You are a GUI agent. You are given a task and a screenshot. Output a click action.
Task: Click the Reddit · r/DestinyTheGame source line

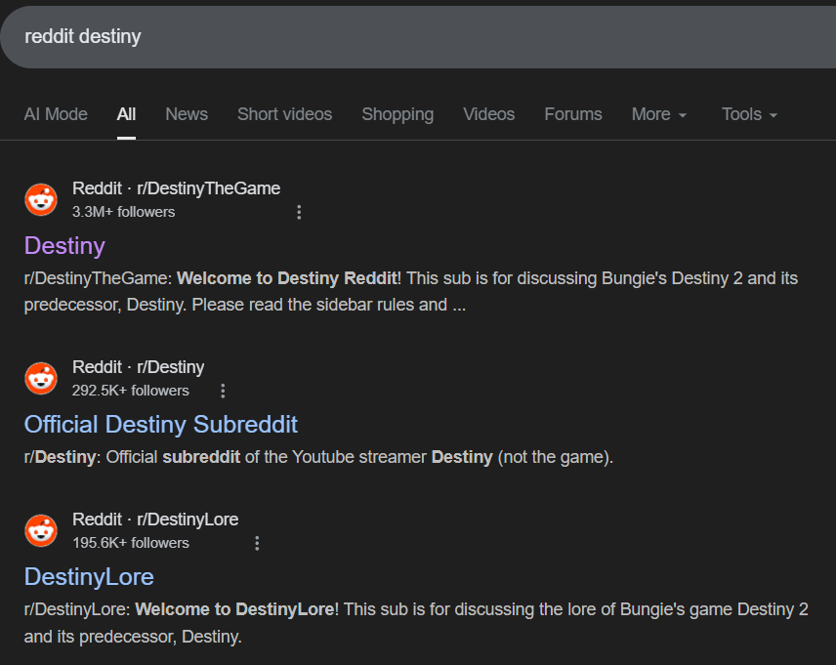point(177,188)
